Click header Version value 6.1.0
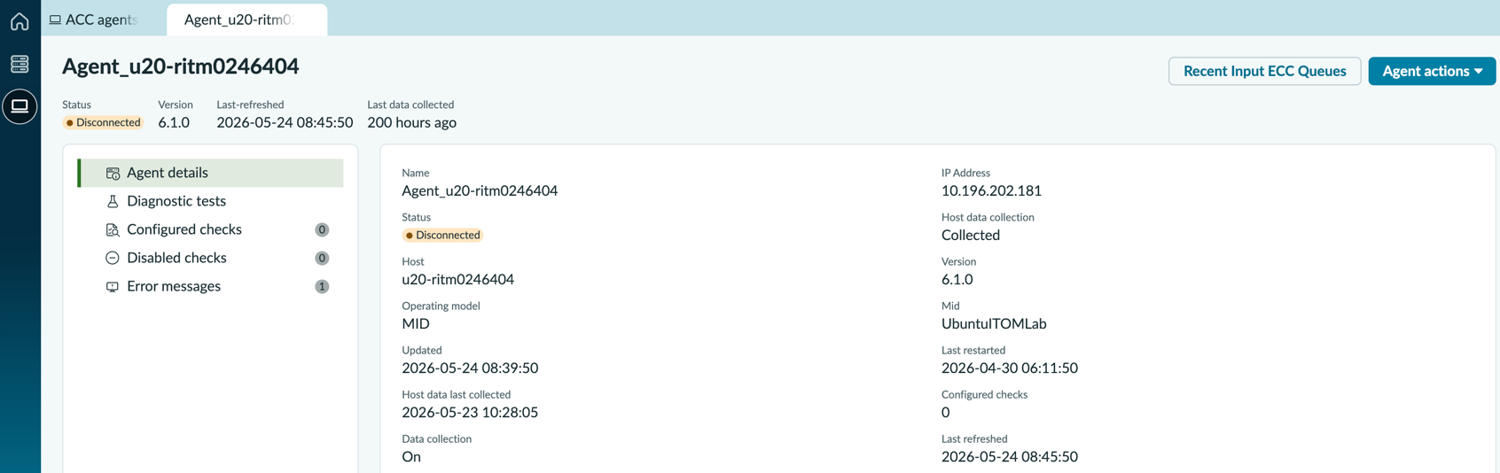 pyautogui.click(x=174, y=122)
